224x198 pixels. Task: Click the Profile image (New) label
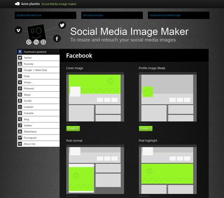[152, 68]
